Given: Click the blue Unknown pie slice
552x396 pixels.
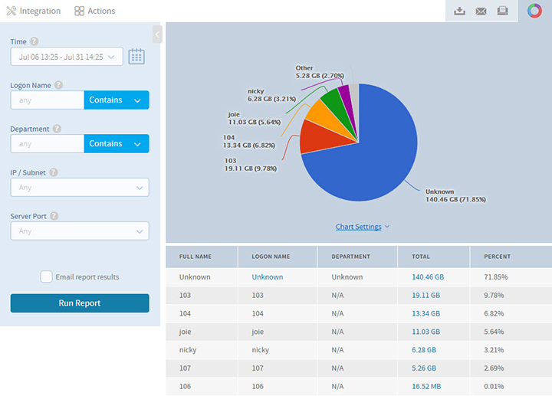Looking at the screenshot, I should [376, 153].
